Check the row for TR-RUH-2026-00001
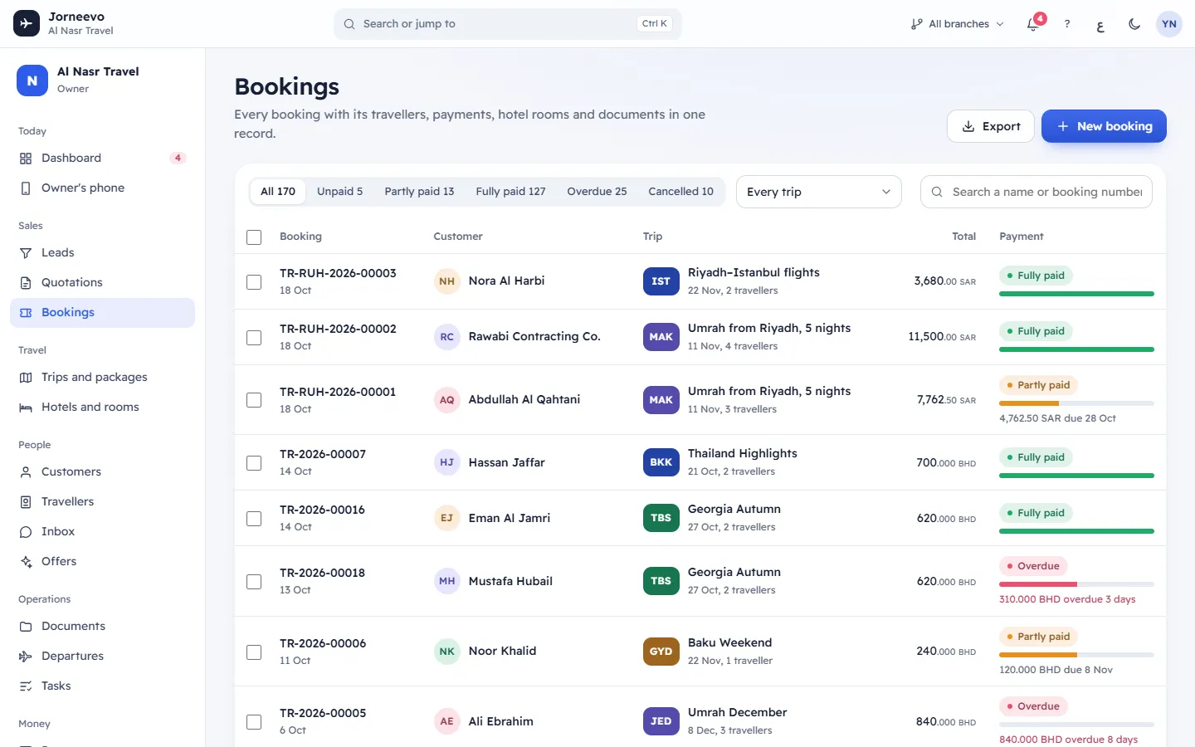Image resolution: width=1195 pixels, height=747 pixels. (x=254, y=400)
